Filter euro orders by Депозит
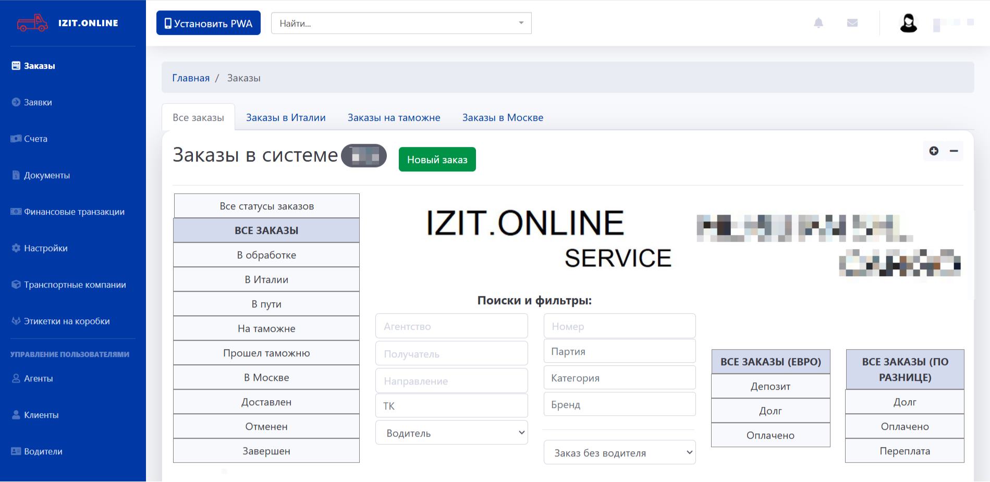The width and height of the screenshot is (990, 482). click(771, 386)
